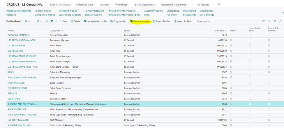This screenshot has height=128, width=284.
Task: Click the list view layout icon
Action: click(275, 21)
